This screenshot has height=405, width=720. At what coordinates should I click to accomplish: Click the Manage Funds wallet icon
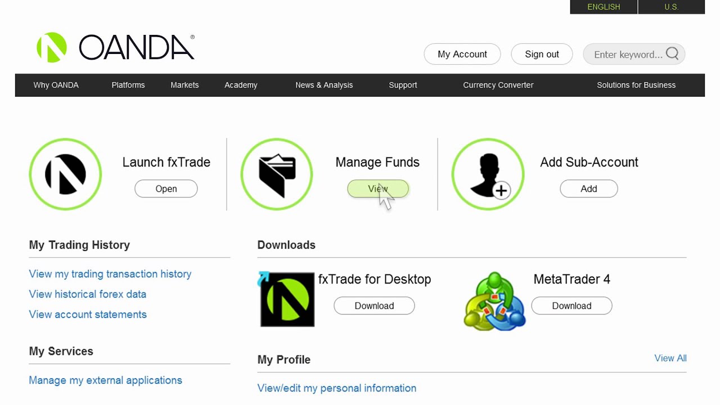point(277,174)
